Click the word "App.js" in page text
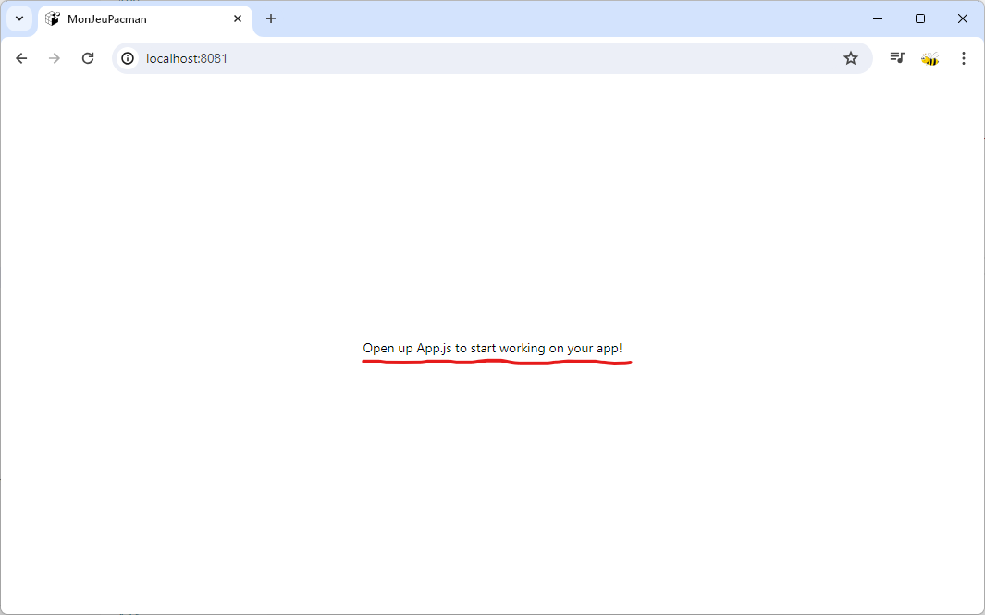985x615 pixels. (434, 349)
